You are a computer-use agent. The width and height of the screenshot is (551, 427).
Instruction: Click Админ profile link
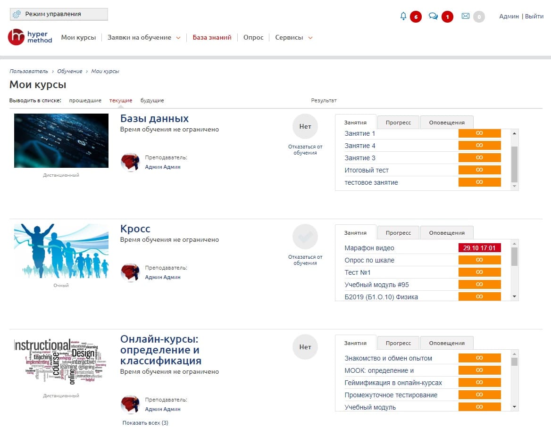(509, 16)
